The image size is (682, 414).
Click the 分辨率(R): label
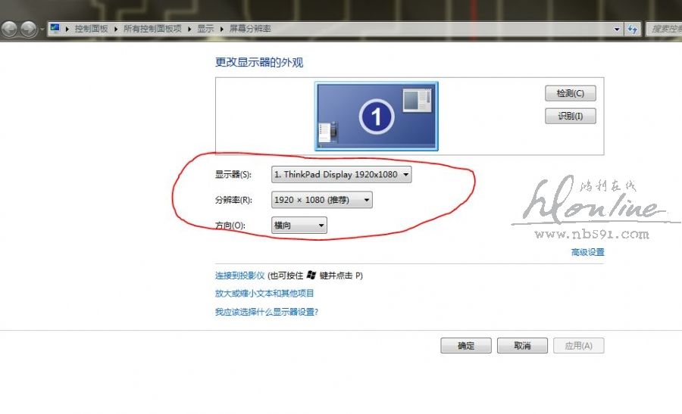point(233,200)
